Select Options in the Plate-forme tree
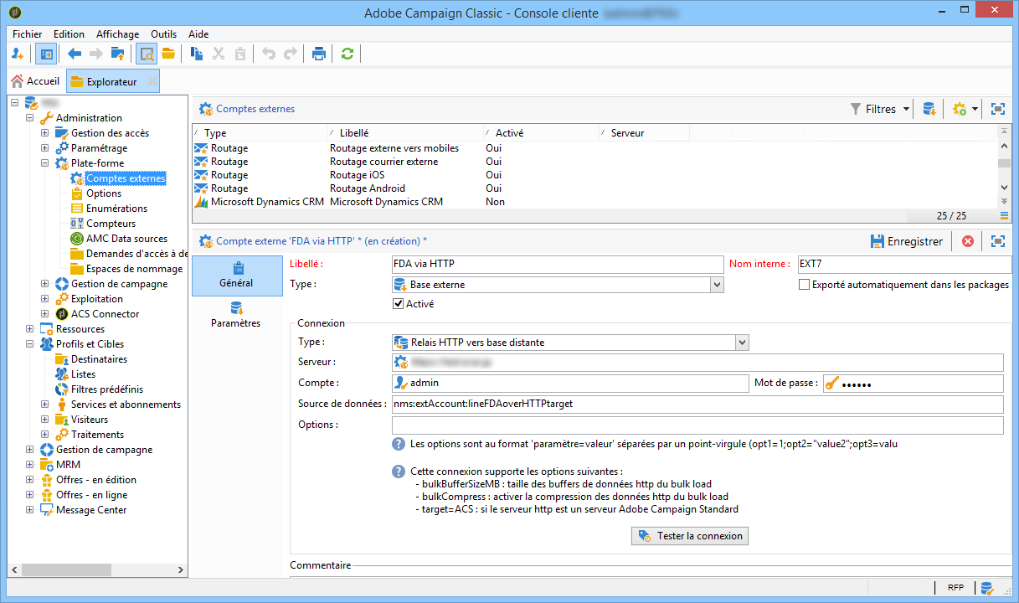 coord(104,193)
